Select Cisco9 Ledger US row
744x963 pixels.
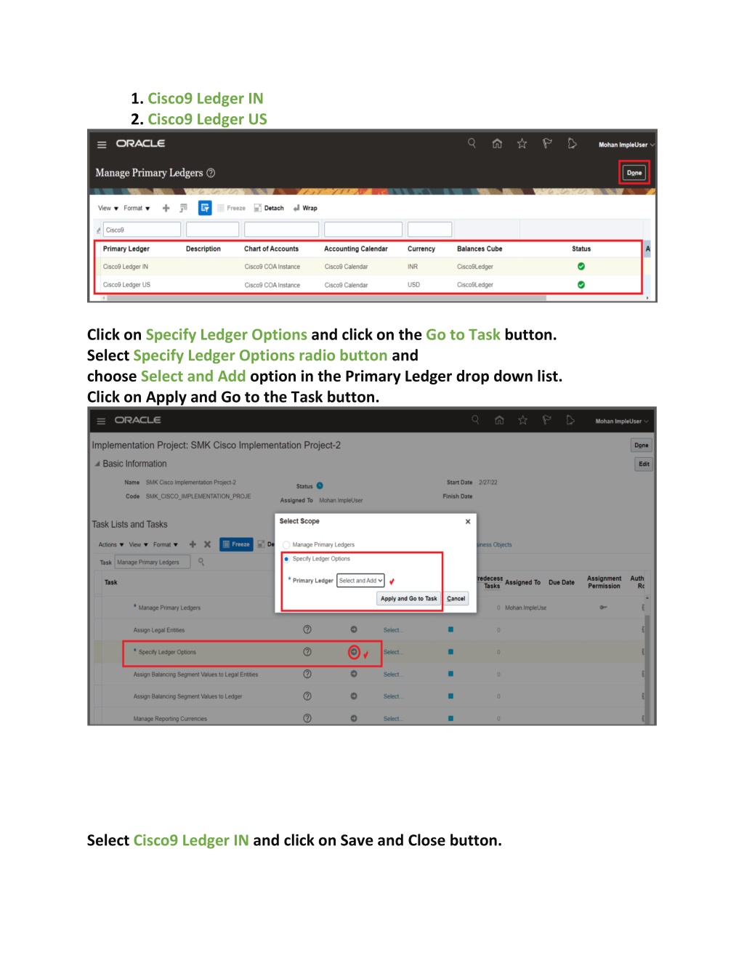tap(368, 285)
